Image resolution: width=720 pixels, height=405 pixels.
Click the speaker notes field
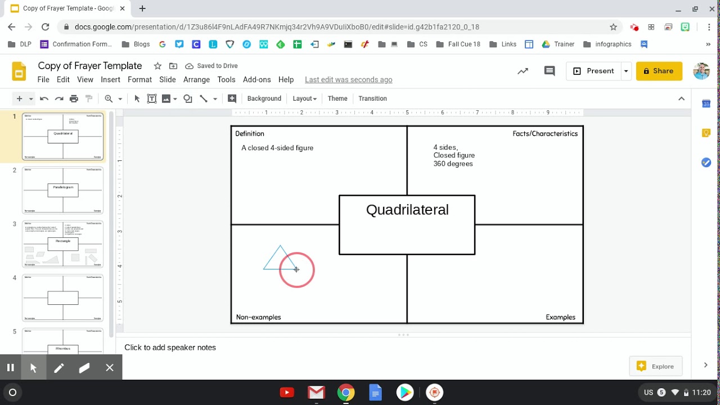(x=403, y=348)
